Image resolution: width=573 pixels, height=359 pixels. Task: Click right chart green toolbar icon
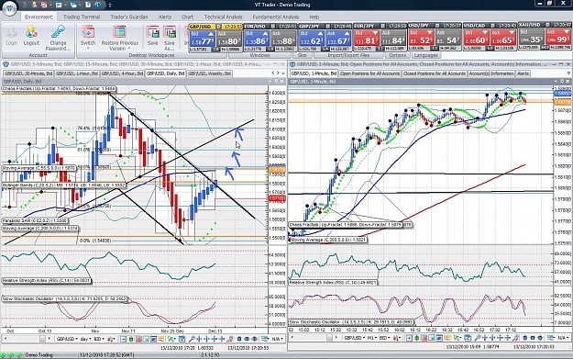pyautogui.click(x=416, y=339)
